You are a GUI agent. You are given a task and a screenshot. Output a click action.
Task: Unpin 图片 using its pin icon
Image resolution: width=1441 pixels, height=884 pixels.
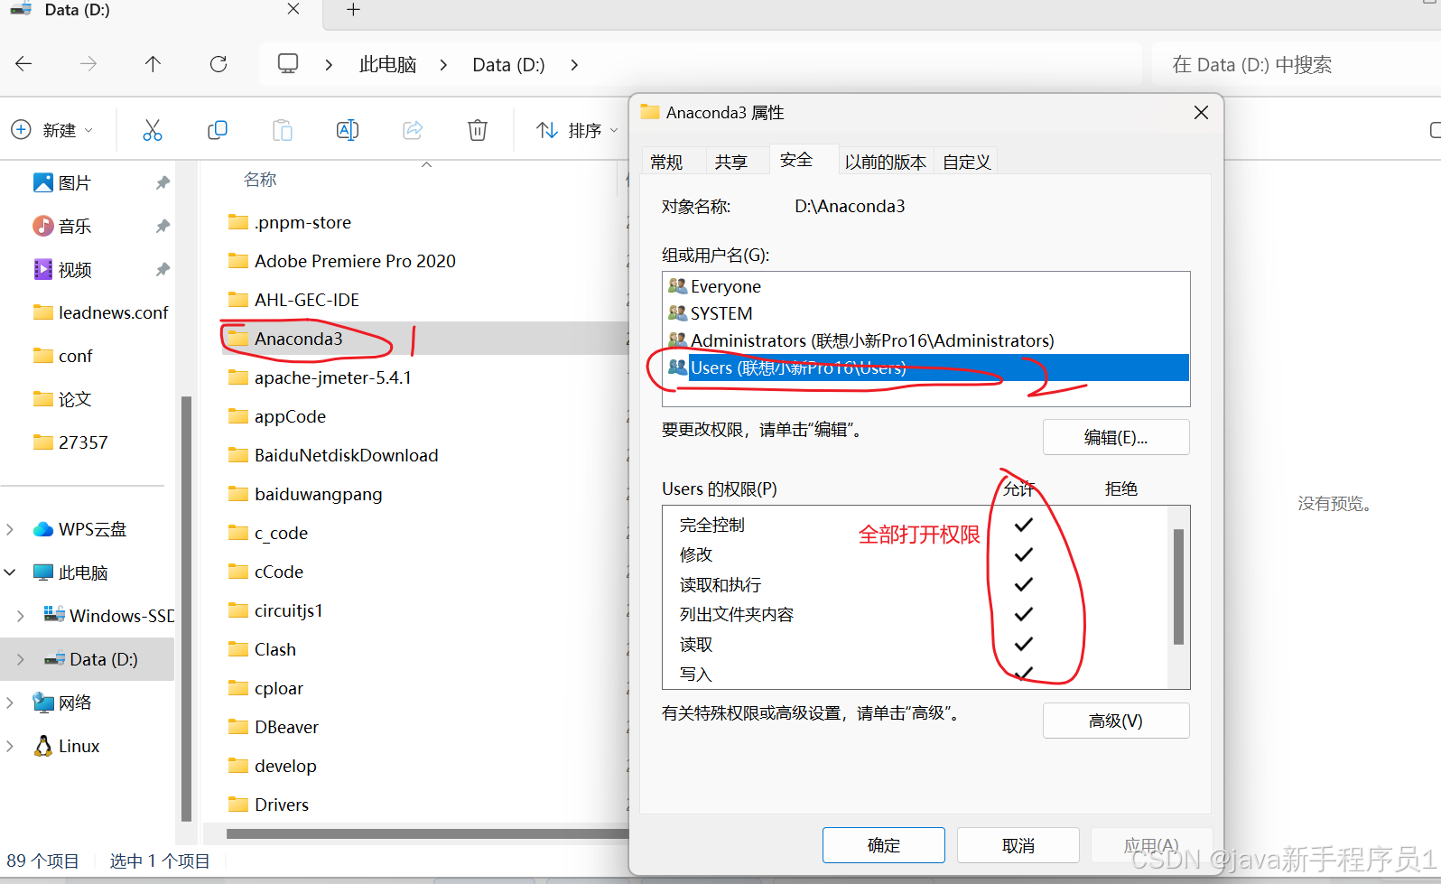163,183
